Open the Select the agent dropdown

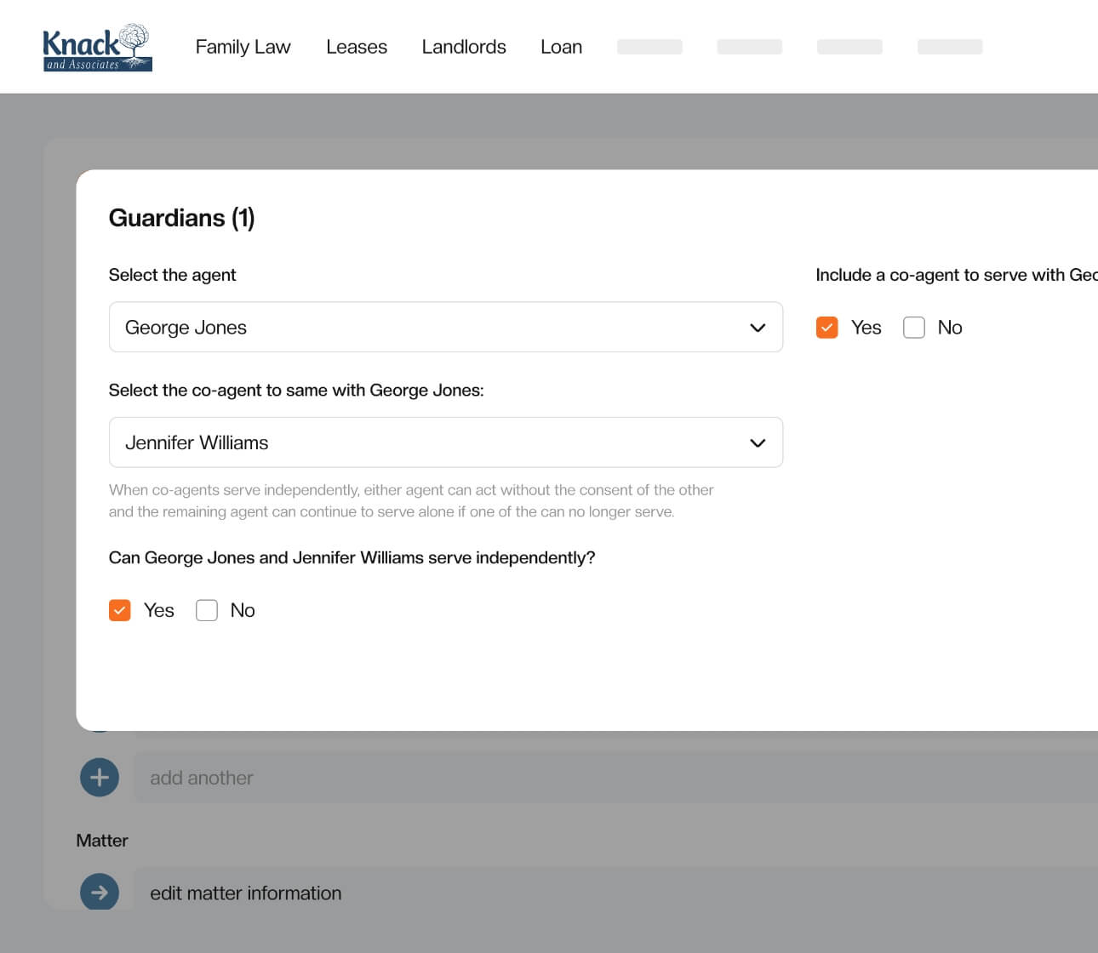click(426, 328)
